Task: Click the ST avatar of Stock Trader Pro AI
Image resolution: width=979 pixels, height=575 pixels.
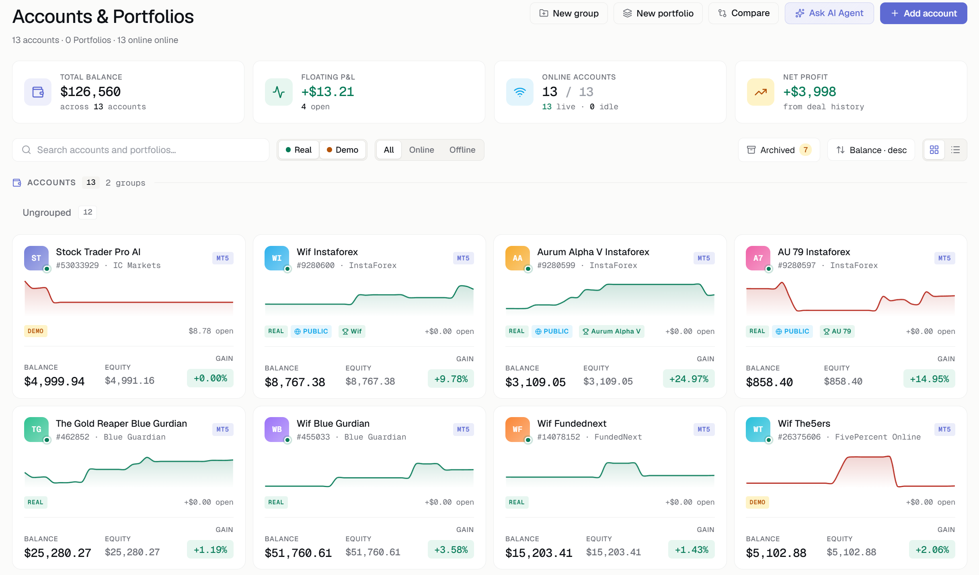Action: tap(36, 258)
